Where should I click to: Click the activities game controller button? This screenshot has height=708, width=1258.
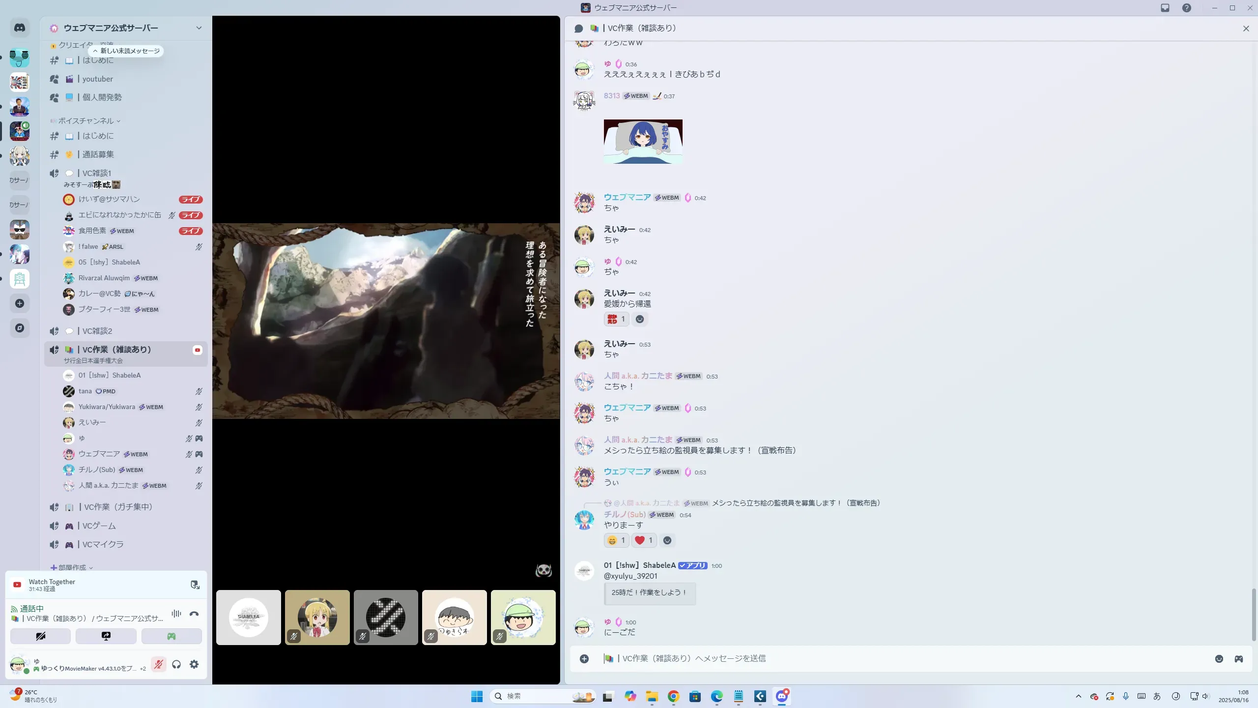point(171,636)
